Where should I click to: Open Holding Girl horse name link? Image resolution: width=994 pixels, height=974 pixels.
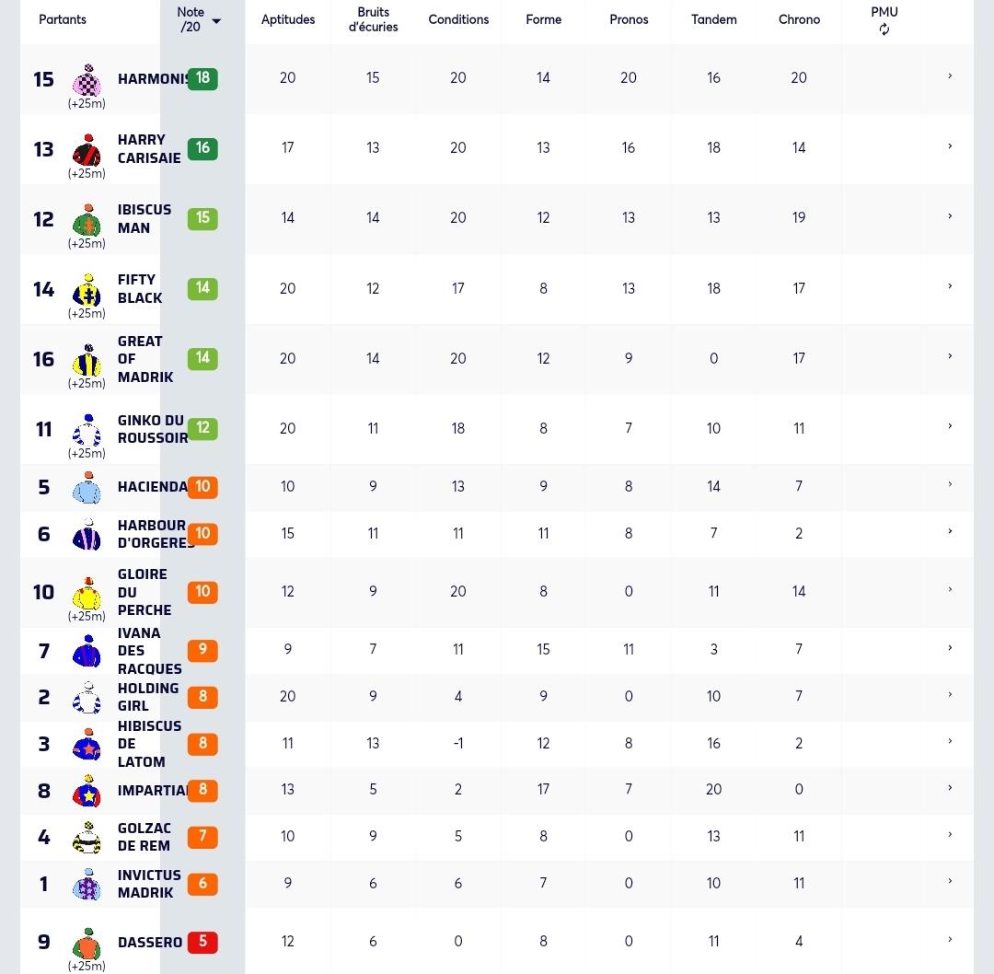[x=147, y=697]
